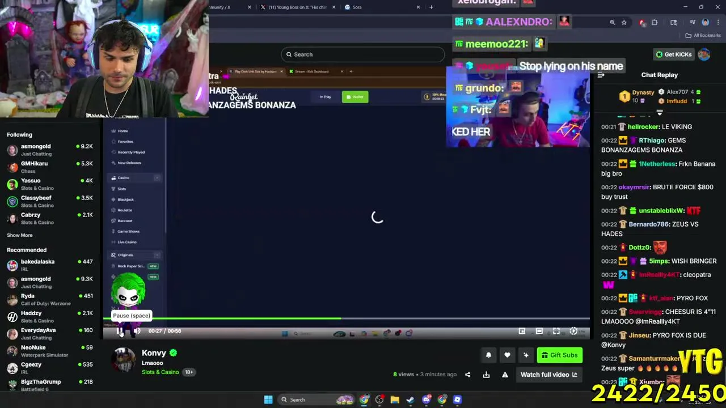Open EverydayAva channel in Recommended

(50, 334)
